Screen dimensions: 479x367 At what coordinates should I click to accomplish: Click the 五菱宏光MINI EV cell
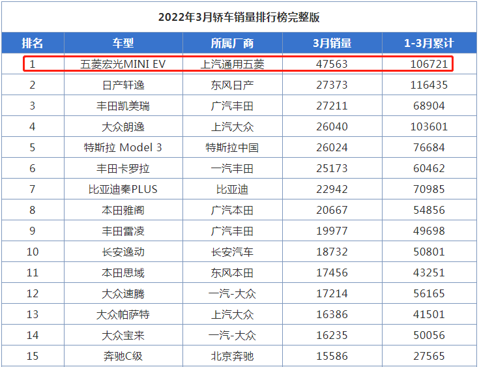pyautogui.click(x=123, y=64)
